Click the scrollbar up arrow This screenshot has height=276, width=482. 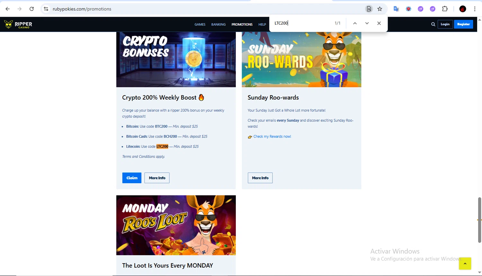[479, 19]
